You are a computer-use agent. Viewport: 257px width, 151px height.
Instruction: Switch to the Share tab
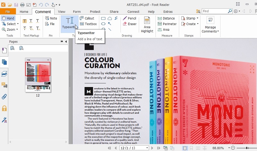pos(114,12)
